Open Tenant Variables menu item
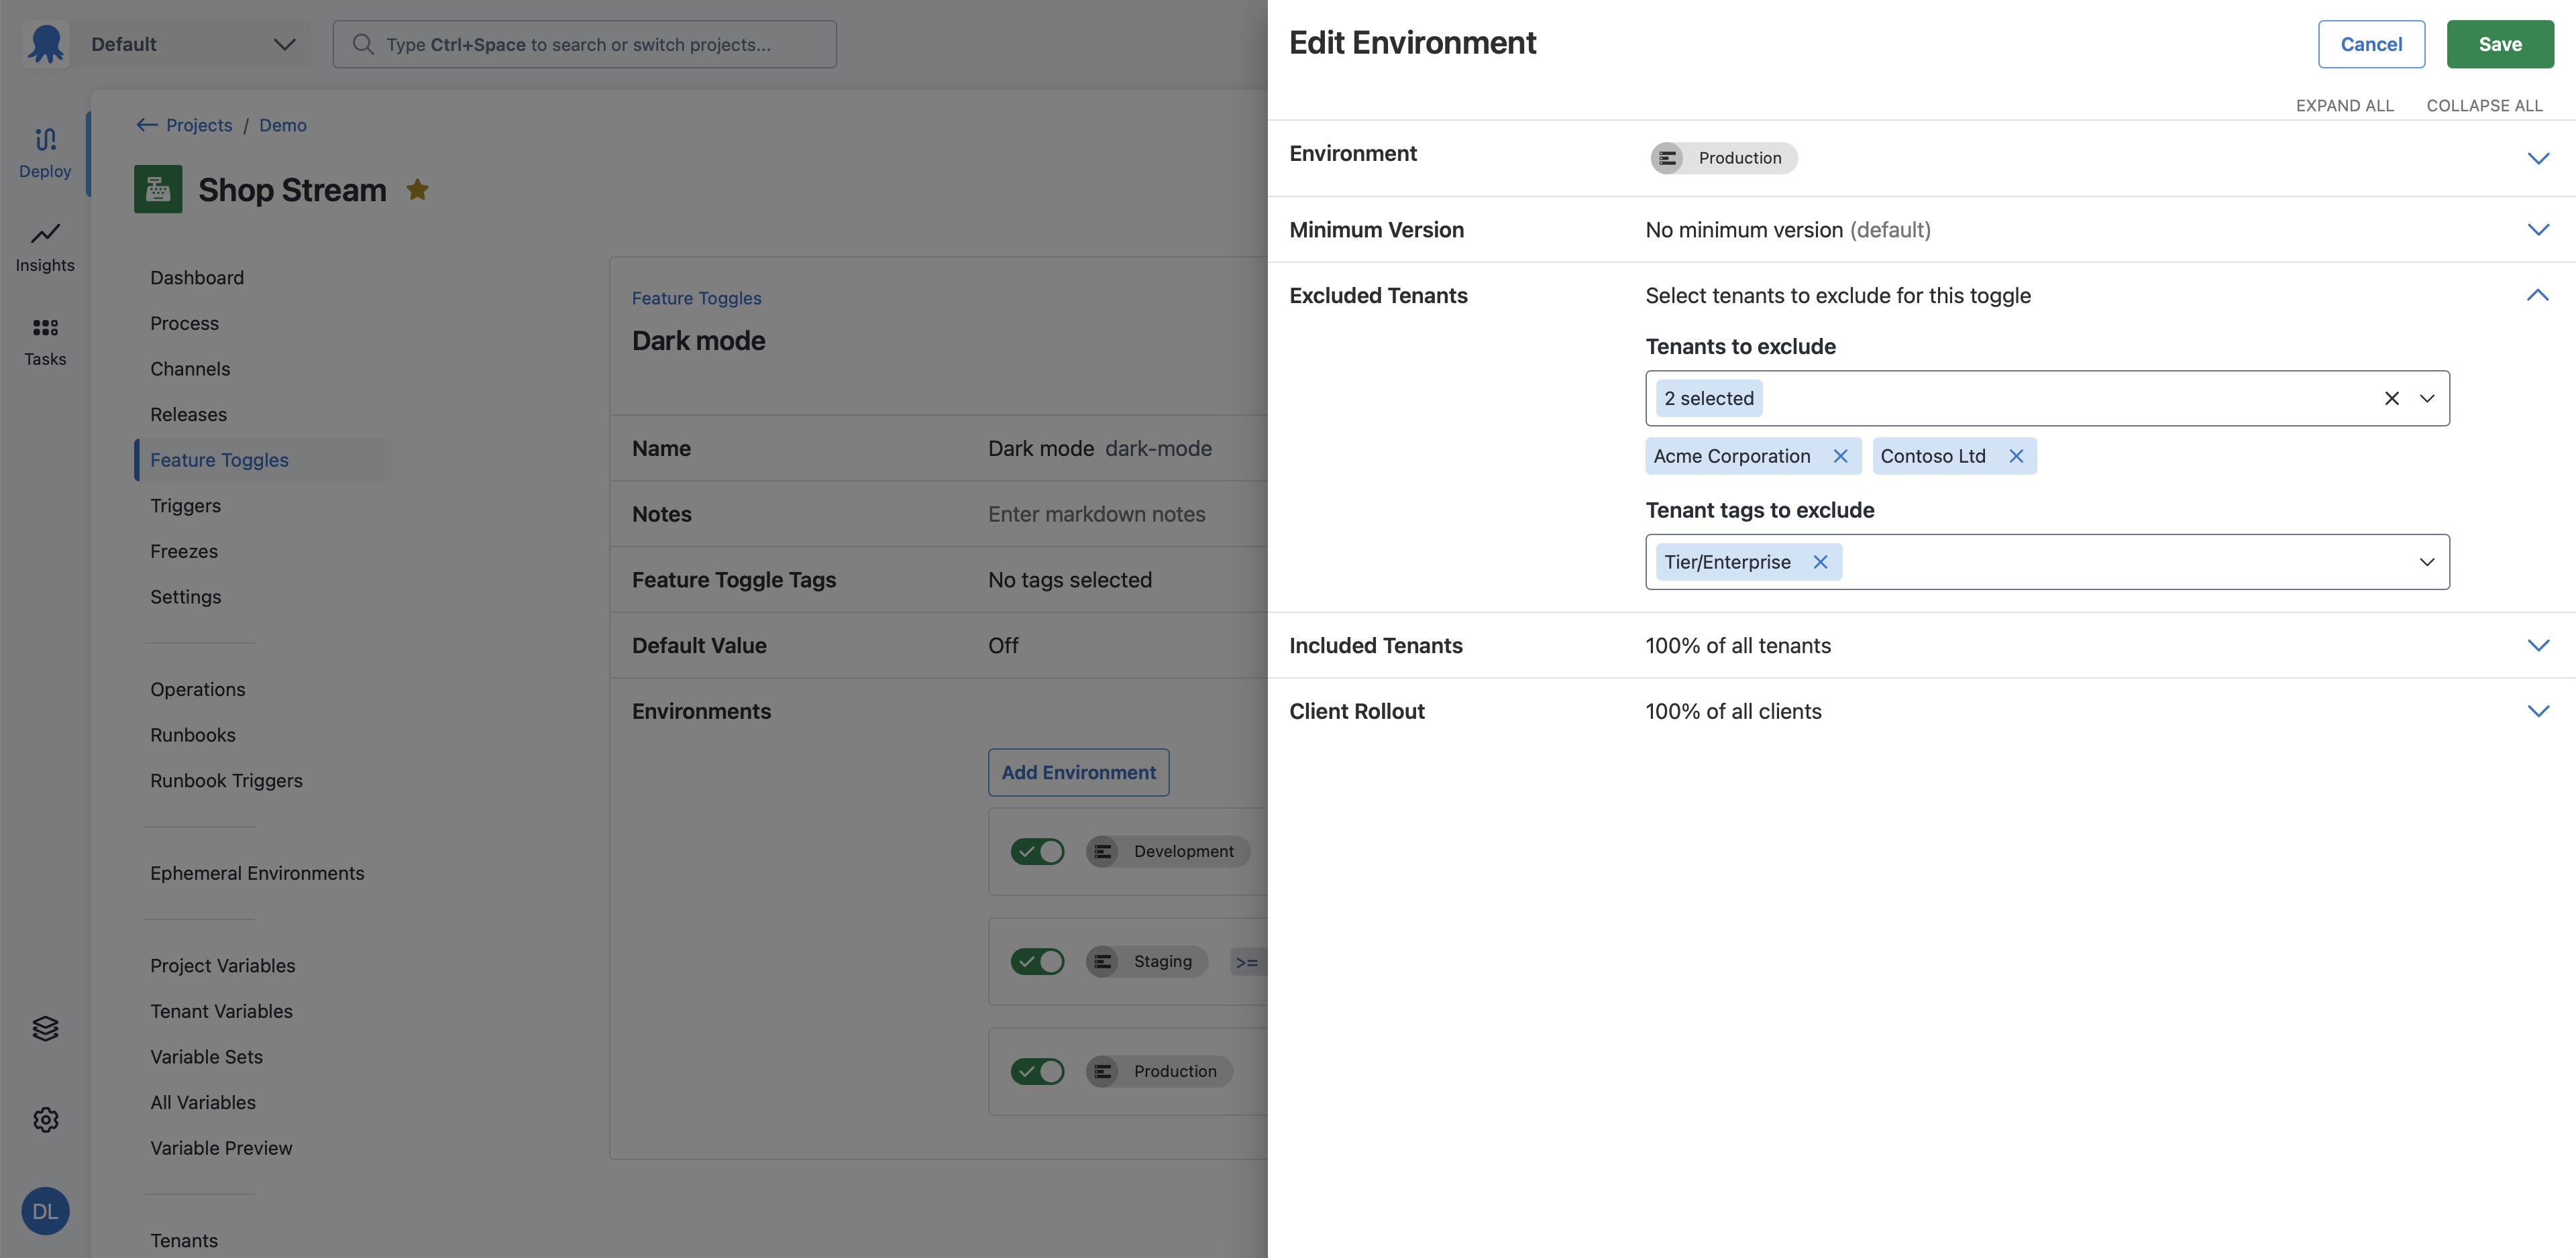The width and height of the screenshot is (2576, 1258). tap(221, 1011)
